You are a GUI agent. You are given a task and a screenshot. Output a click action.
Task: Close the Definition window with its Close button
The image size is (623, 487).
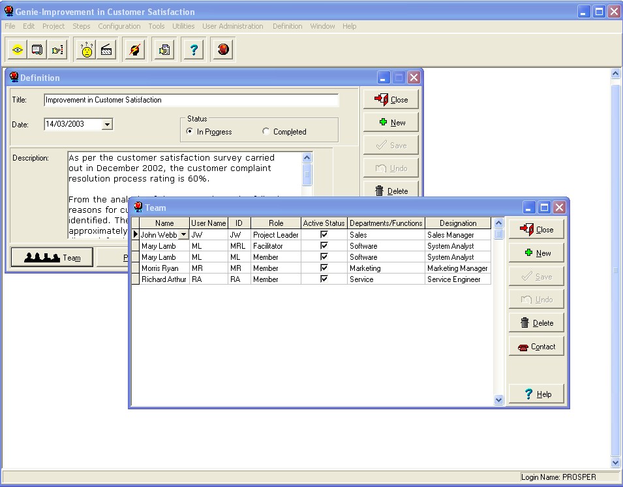391,99
